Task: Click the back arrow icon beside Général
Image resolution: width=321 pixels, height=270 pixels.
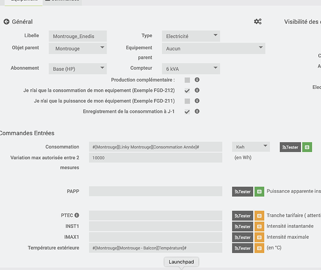Action: click(6, 22)
